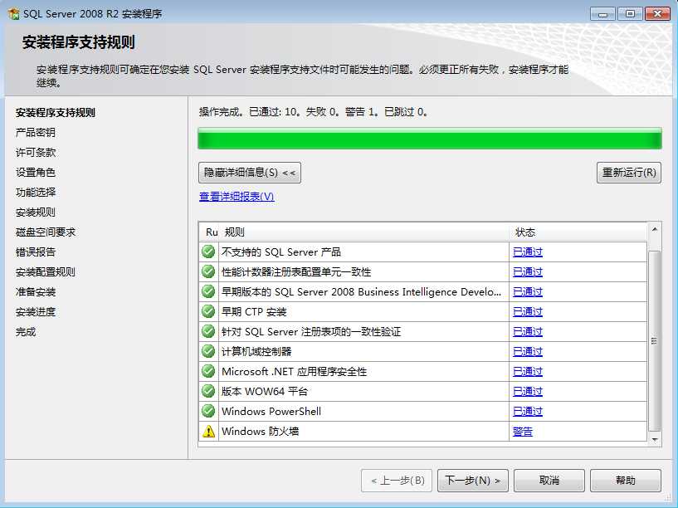
Task: Select 完成 step in sidebar
Action: (x=26, y=331)
